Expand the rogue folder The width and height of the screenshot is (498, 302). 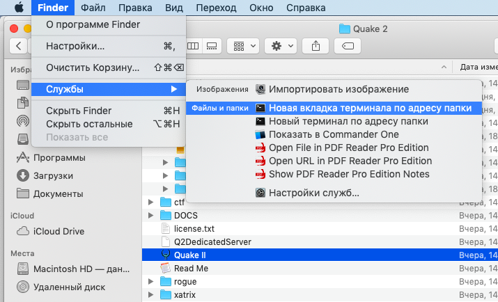(151, 281)
